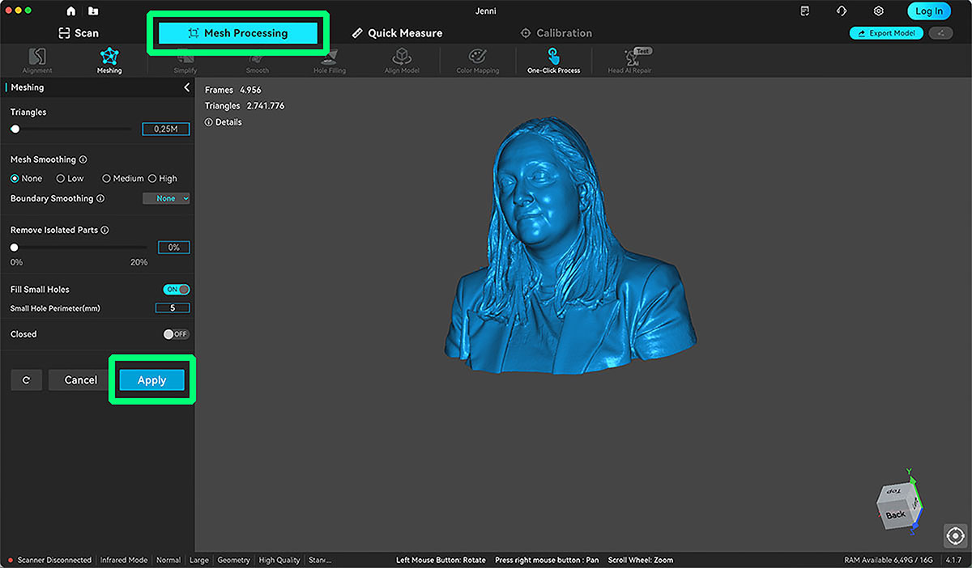The width and height of the screenshot is (972, 568).
Task: Click the Top face of view cube
Action: [893, 491]
